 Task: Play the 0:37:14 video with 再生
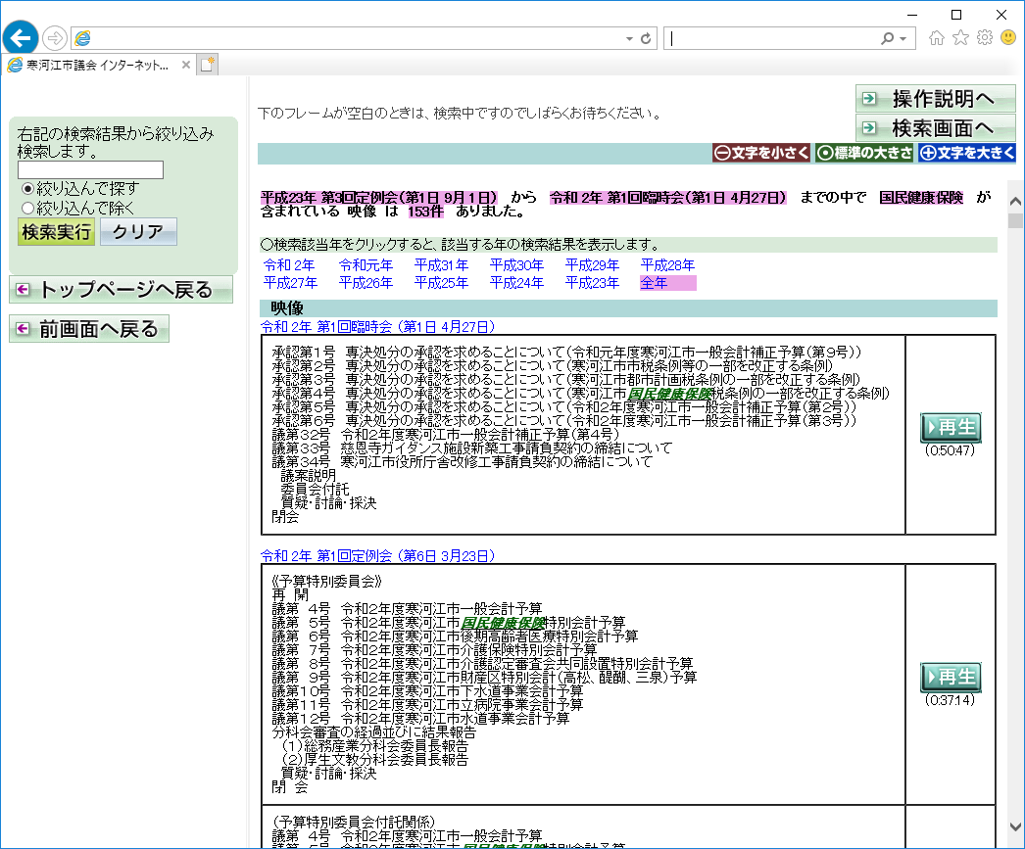[951, 678]
